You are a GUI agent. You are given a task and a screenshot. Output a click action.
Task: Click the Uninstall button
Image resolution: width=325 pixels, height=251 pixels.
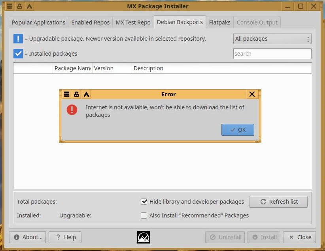click(x=225, y=237)
